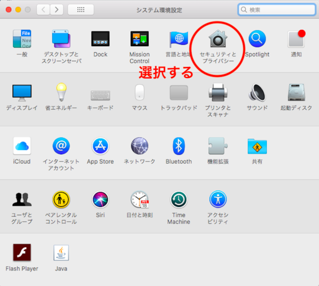Screen dimensions: 319x286
Task: Open 通知 notifications preferences
Action: pyautogui.click(x=296, y=39)
